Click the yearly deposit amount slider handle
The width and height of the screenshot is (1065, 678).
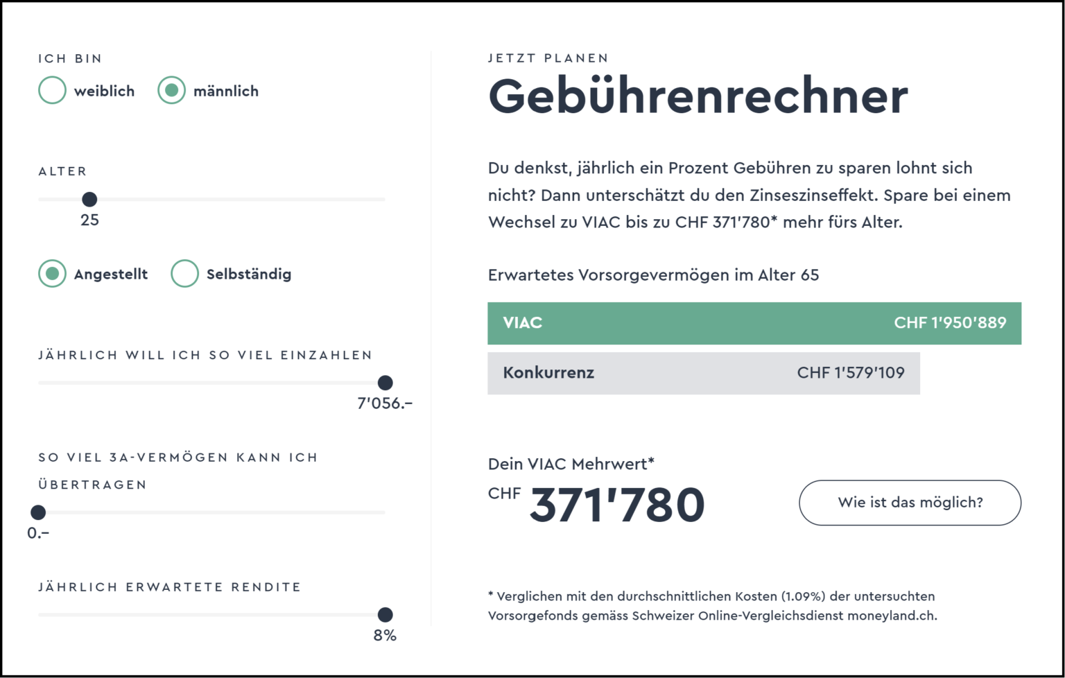(x=385, y=382)
